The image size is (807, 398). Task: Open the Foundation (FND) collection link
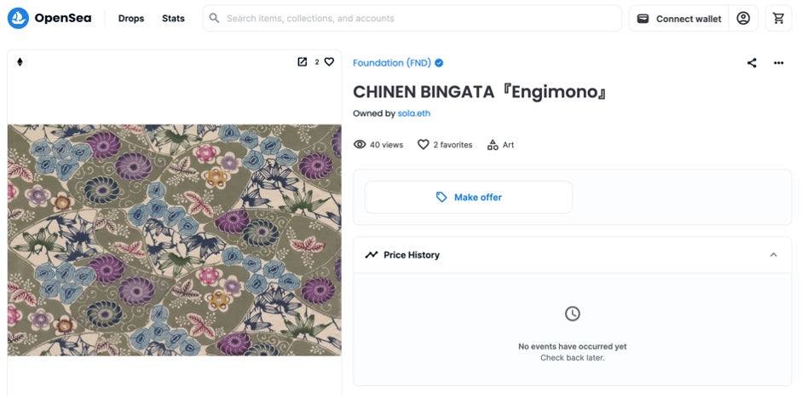(x=392, y=63)
